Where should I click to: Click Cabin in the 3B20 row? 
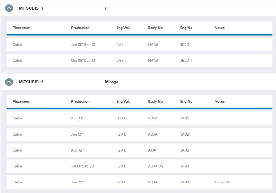tap(17, 45)
